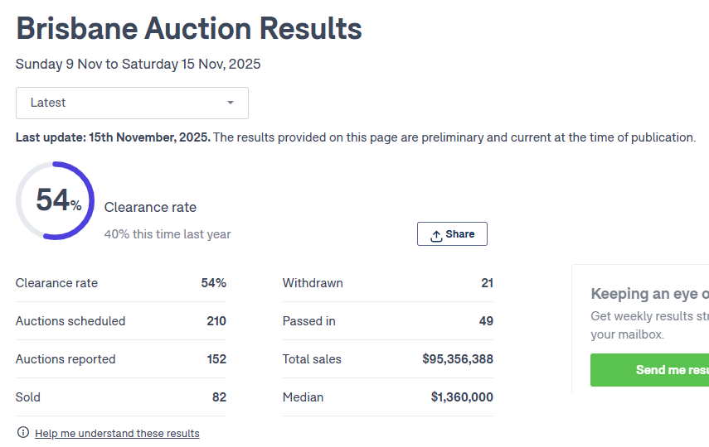Click the Median value $1,360,000

(462, 397)
